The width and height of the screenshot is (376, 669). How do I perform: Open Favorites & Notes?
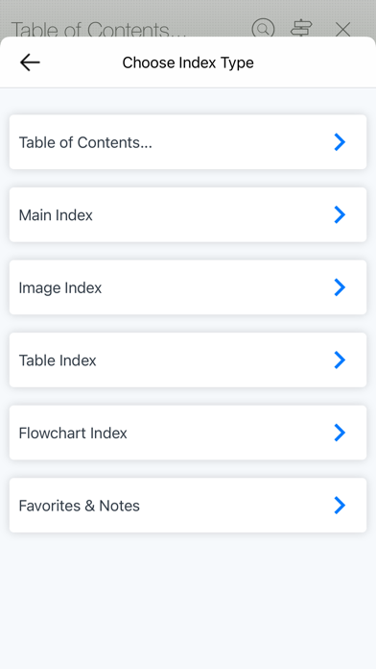point(188,505)
